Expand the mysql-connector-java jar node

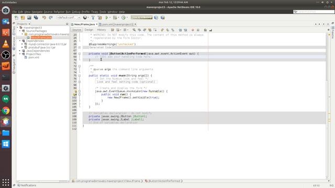(x=22, y=44)
